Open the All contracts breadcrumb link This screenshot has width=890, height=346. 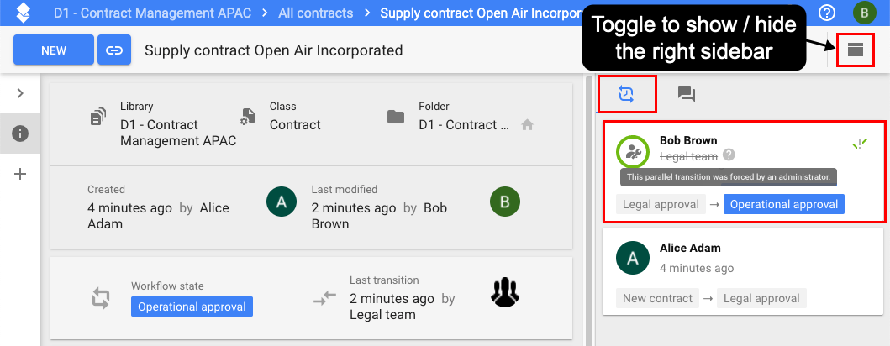point(316,13)
